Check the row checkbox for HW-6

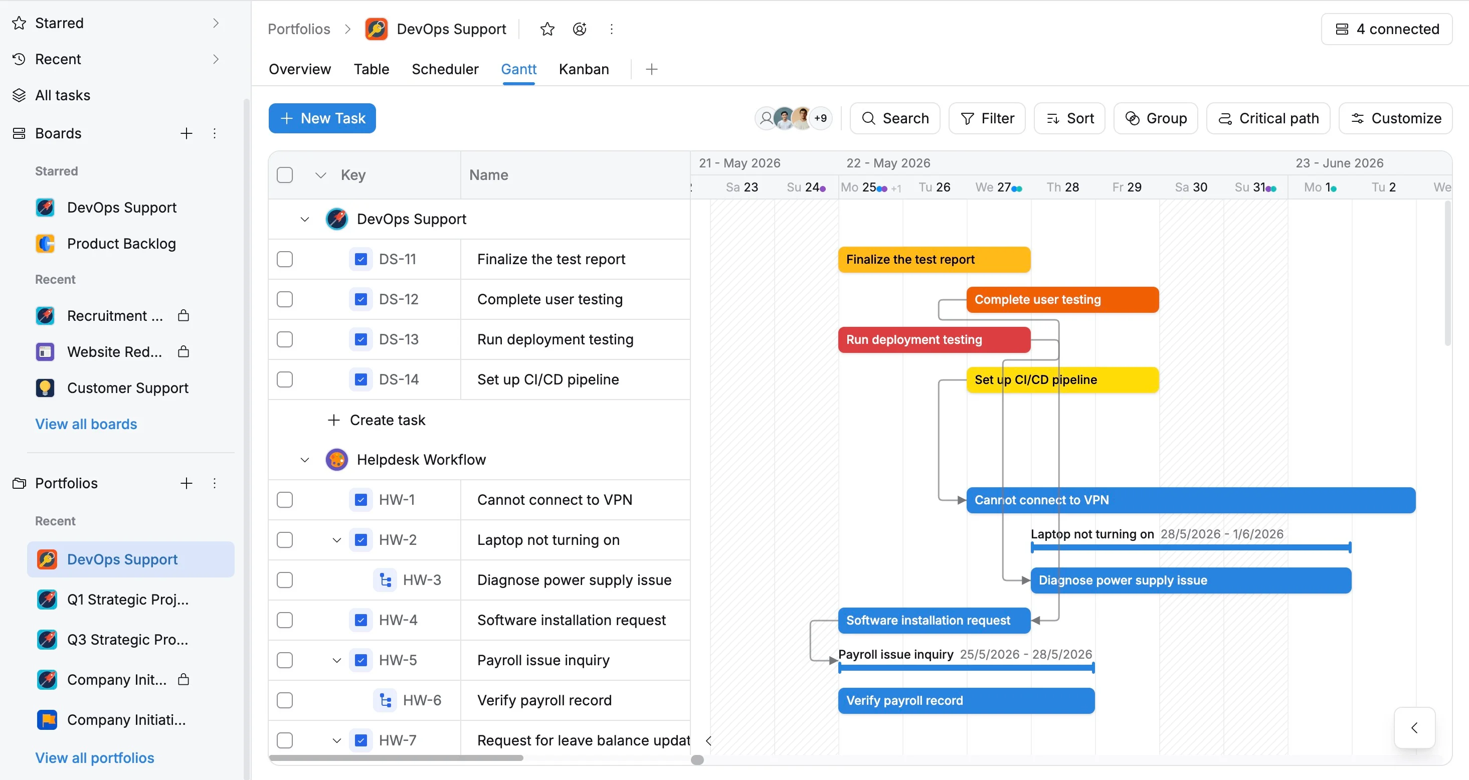coord(285,700)
